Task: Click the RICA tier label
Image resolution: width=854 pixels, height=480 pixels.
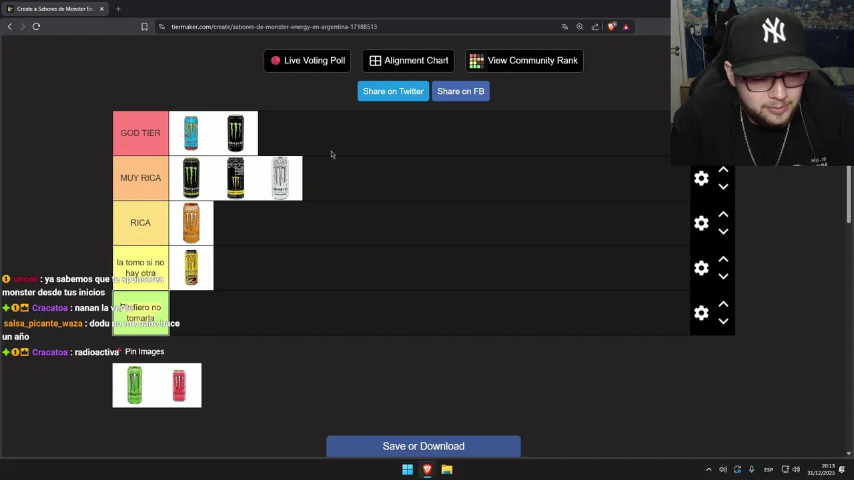Action: coord(140,223)
